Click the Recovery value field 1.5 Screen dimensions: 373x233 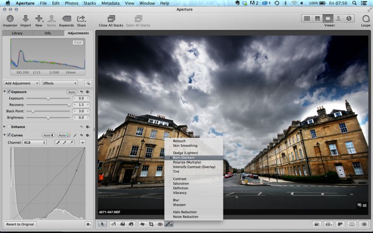81,105
